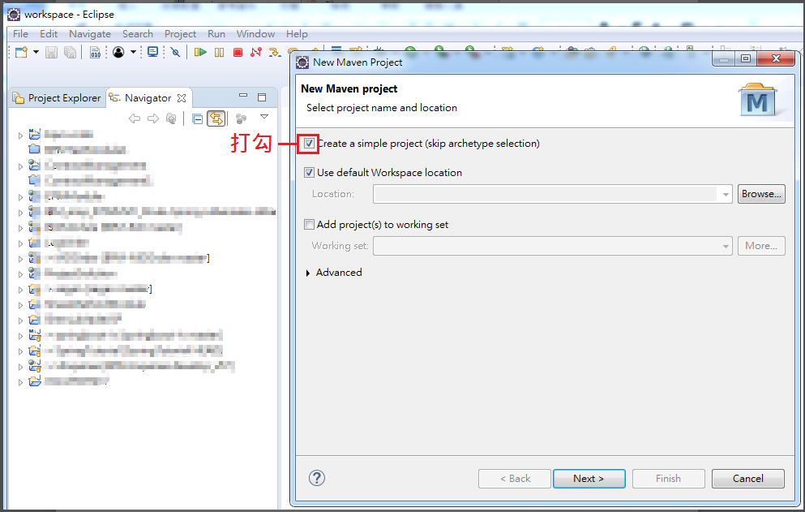Open dropdown arrow beside user profile icon

pyautogui.click(x=133, y=52)
